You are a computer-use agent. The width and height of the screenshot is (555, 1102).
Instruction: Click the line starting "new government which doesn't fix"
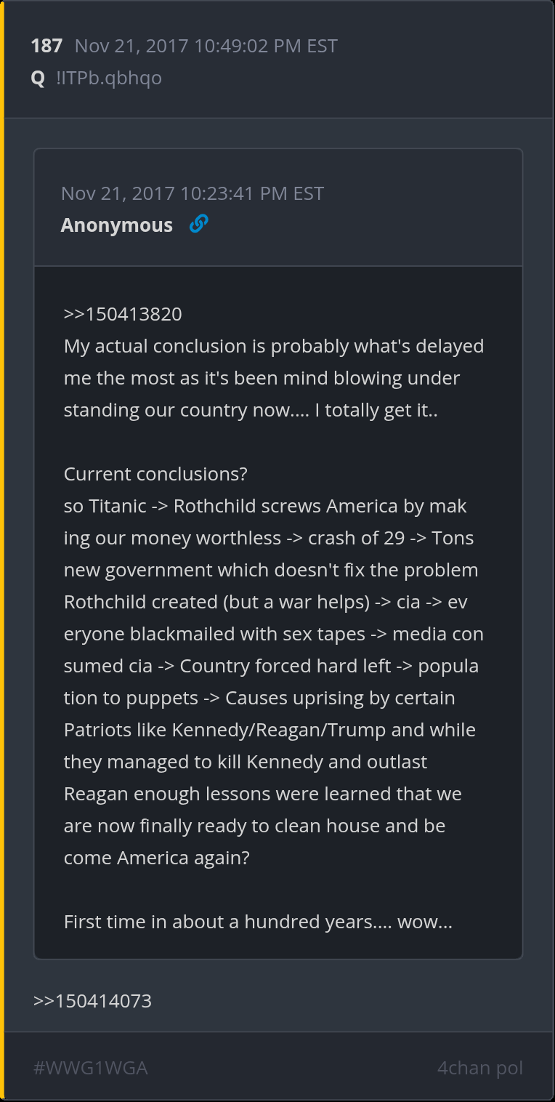271,570
